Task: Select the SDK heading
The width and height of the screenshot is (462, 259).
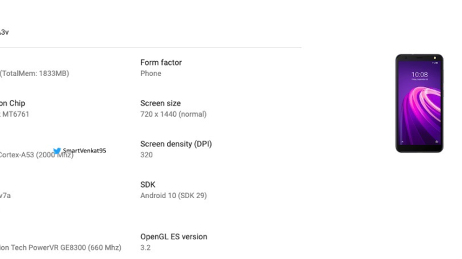Action: click(148, 184)
